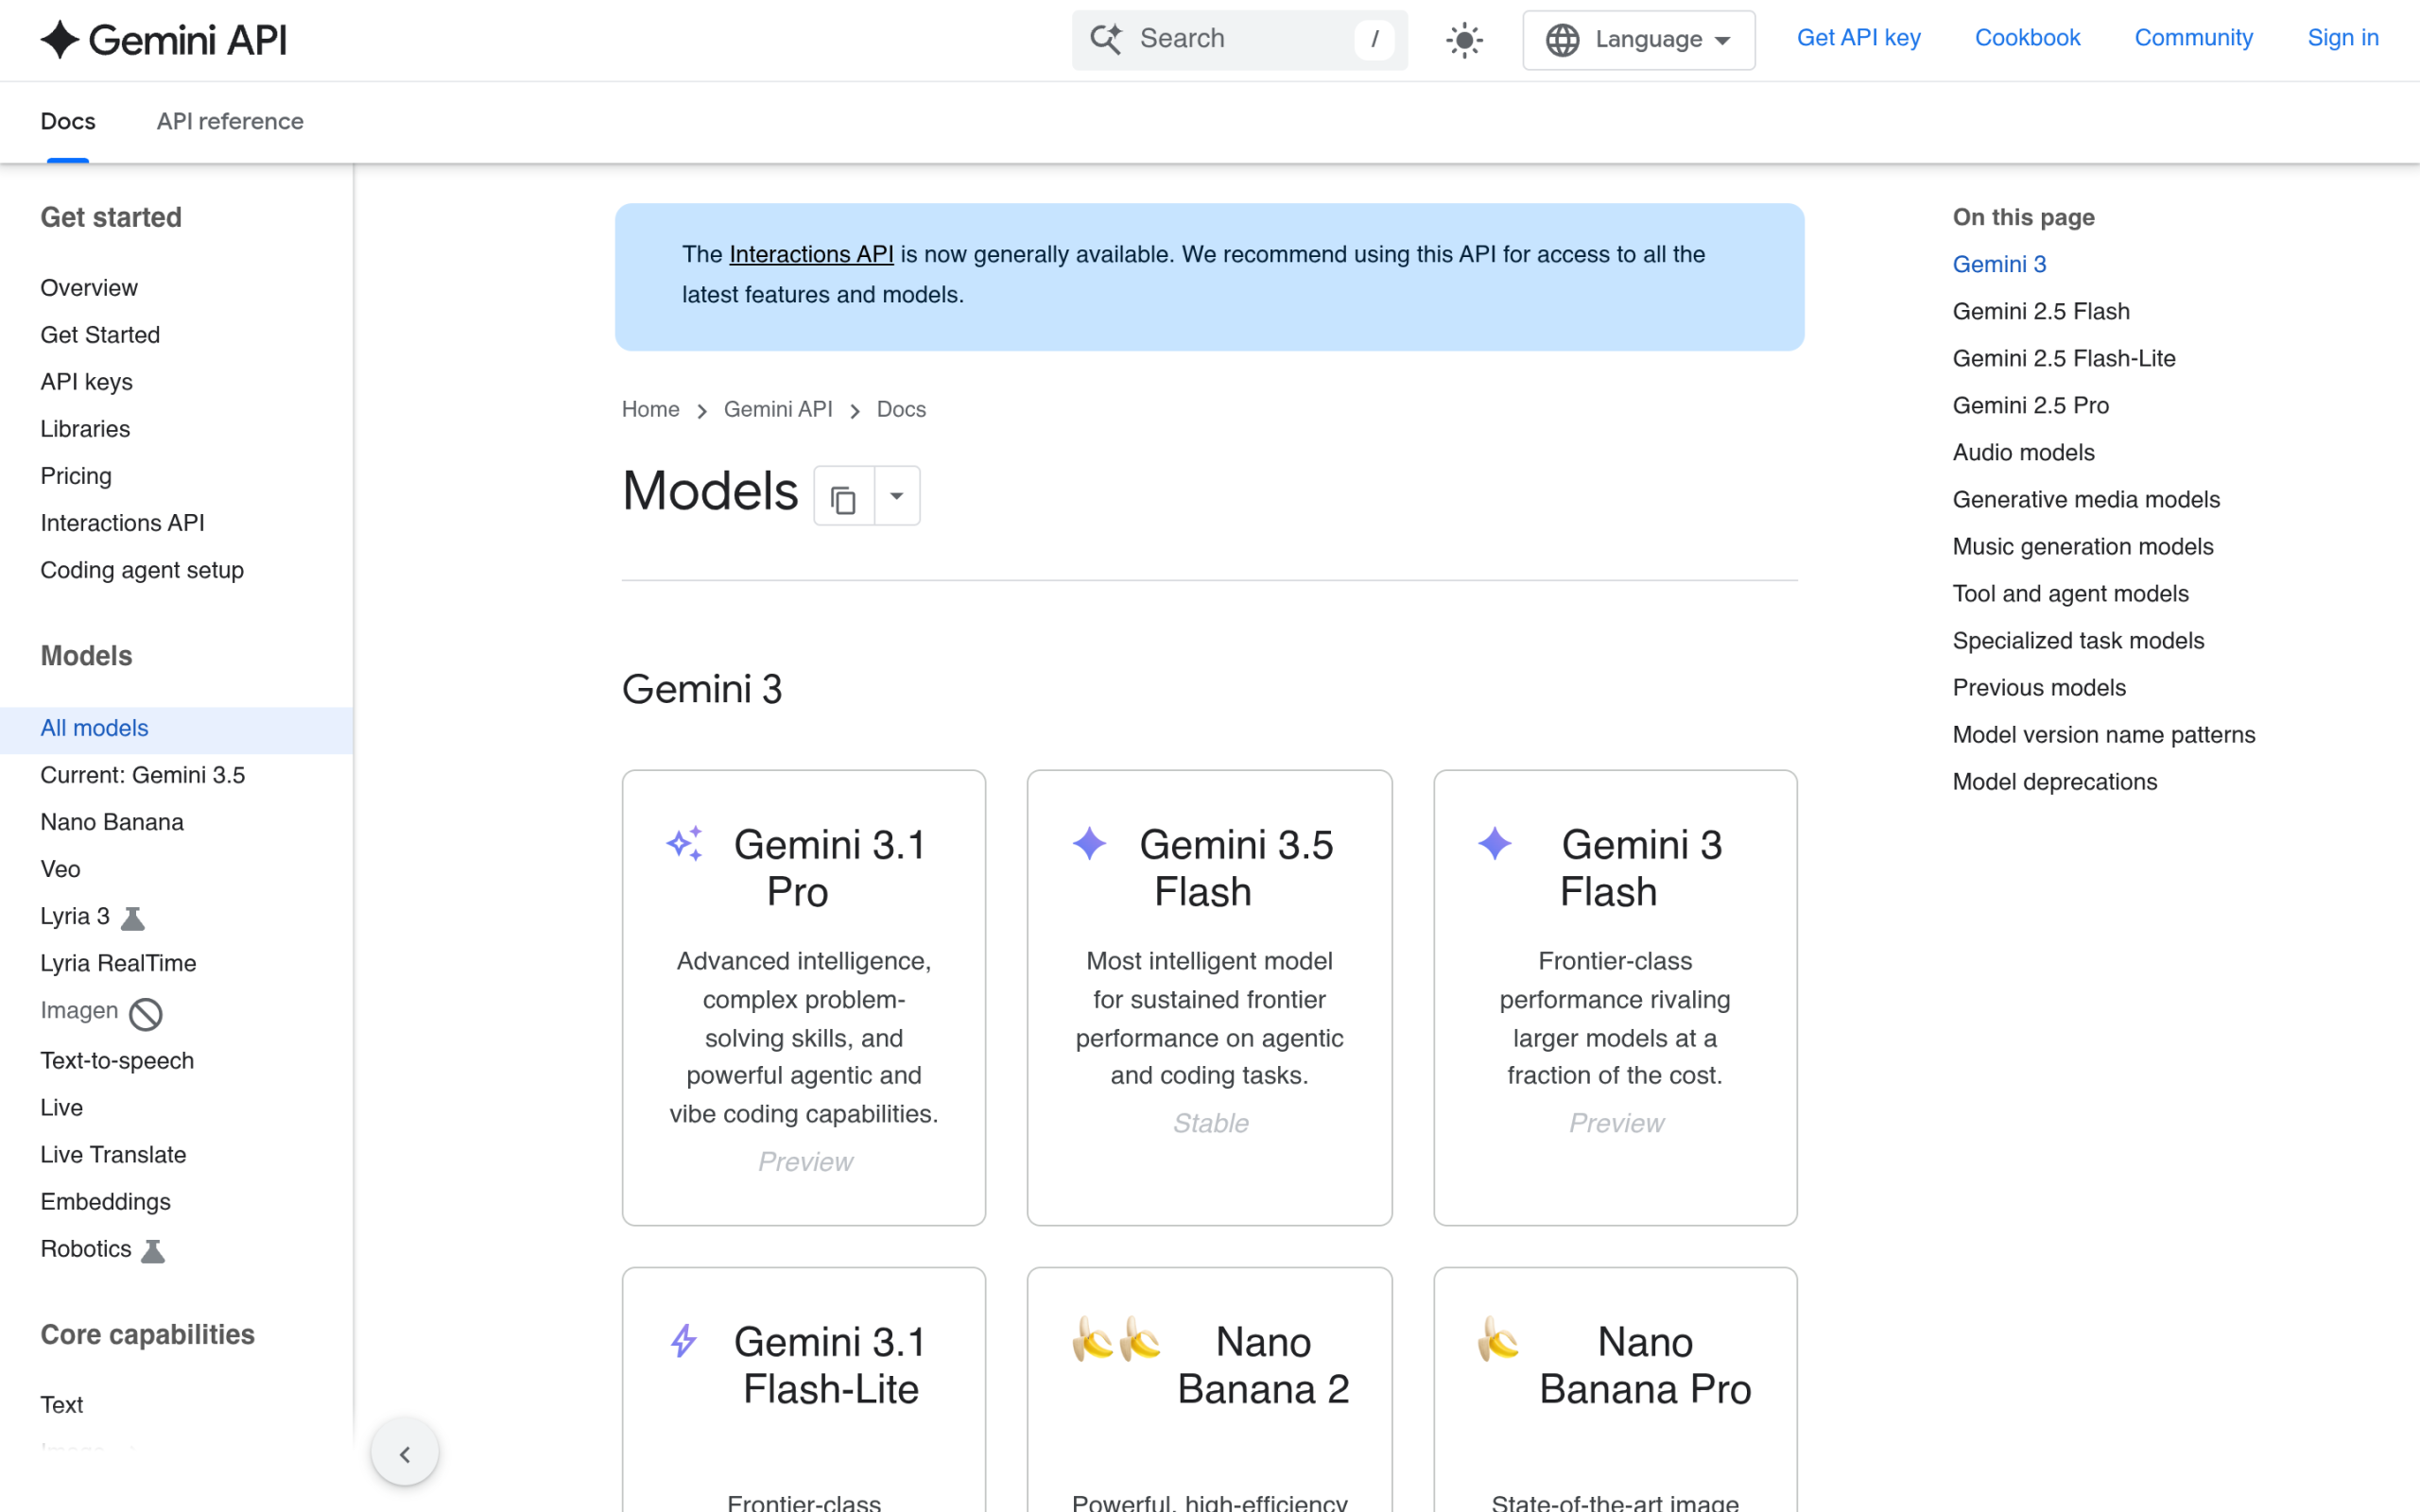This screenshot has width=2420, height=1512.
Task: Open the Language dropdown
Action: pos(1638,40)
